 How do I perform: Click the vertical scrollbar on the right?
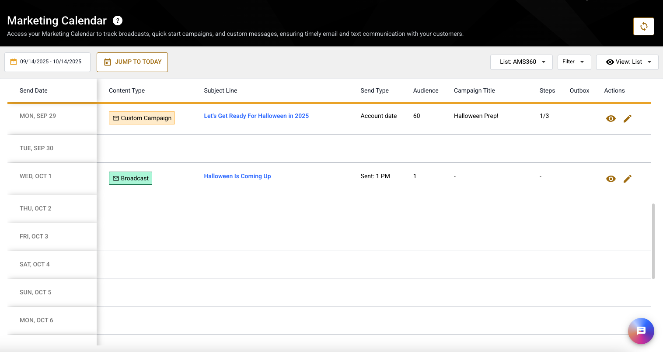point(653,241)
